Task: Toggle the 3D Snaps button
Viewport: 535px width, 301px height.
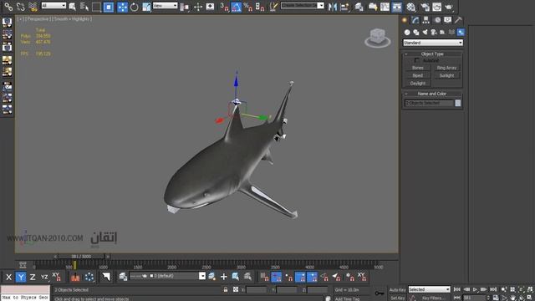Action: [224, 7]
